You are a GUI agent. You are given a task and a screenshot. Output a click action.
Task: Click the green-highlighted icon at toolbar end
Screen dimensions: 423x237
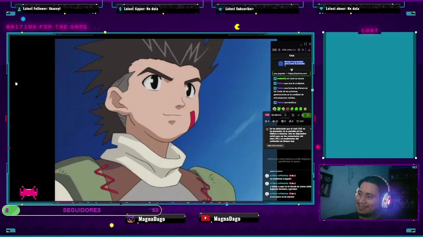tap(308, 115)
